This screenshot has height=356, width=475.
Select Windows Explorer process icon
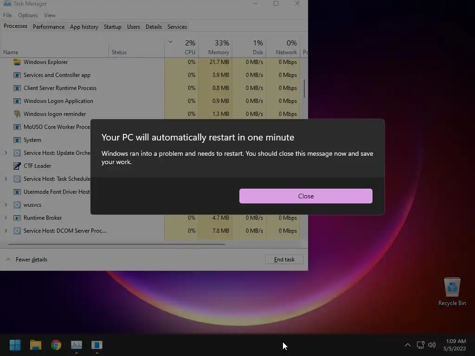[17, 62]
